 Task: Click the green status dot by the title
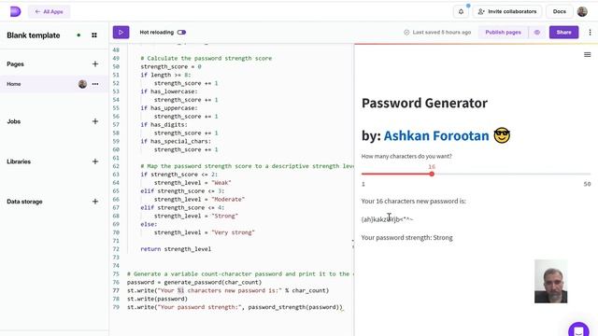click(x=78, y=35)
